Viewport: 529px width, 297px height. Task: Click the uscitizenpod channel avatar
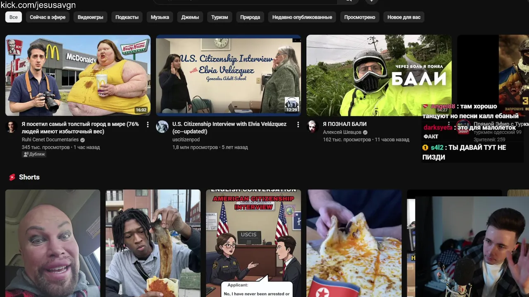162,127
